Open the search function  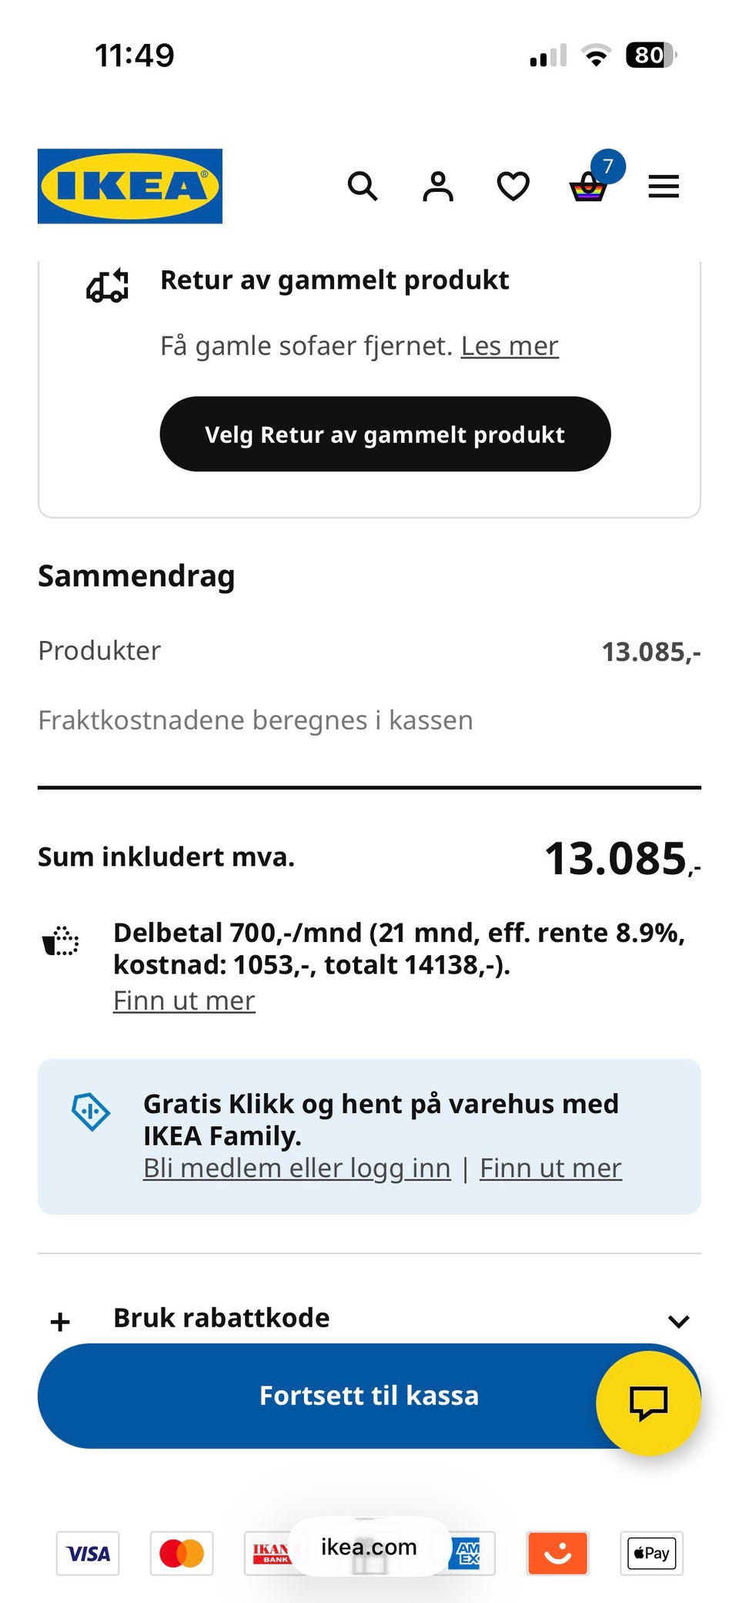363,186
